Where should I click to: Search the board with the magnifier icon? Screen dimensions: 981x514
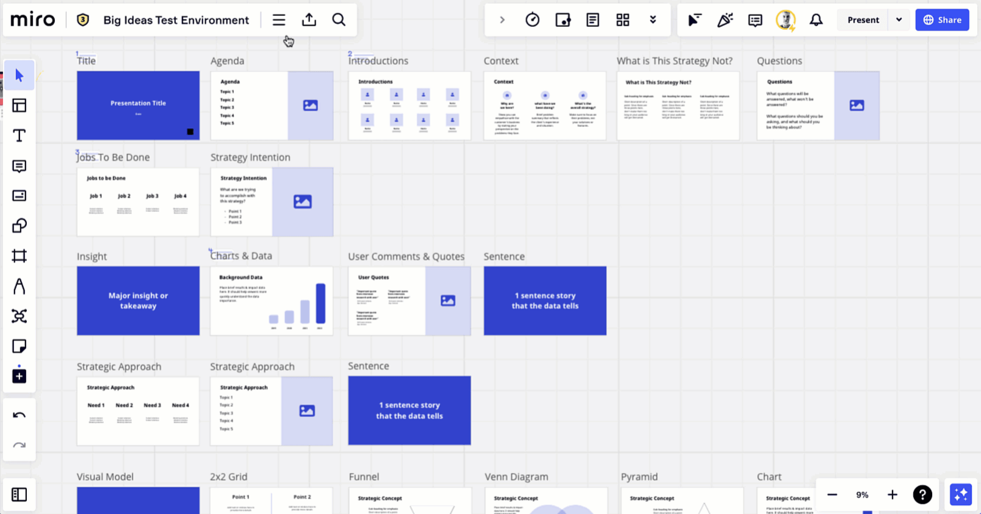point(339,20)
